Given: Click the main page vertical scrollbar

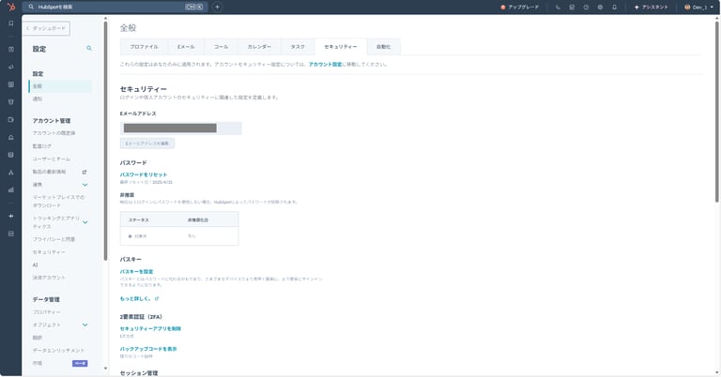Looking at the screenshot, I should point(716,111).
